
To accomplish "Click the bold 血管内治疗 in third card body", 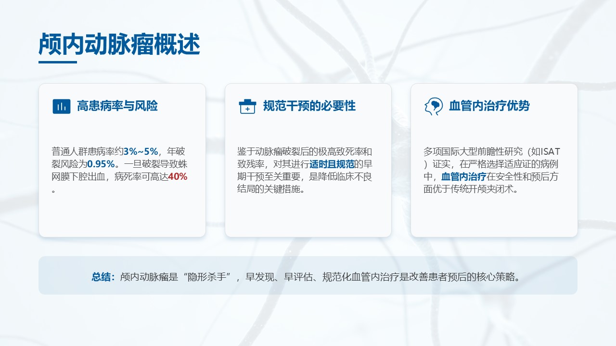I will tap(464, 176).
